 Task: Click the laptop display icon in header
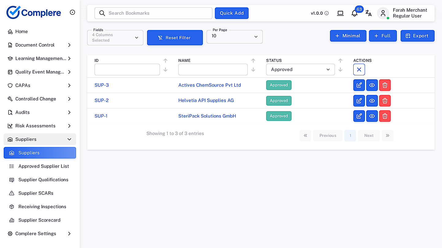[x=340, y=13]
